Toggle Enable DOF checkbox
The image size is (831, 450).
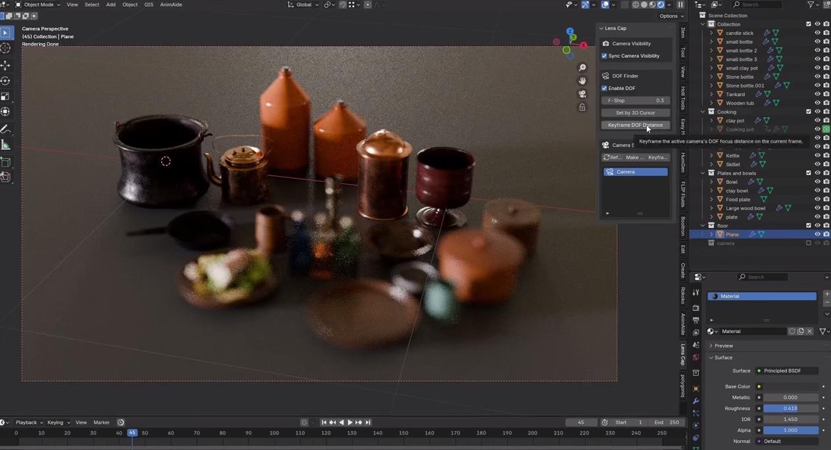pos(605,88)
